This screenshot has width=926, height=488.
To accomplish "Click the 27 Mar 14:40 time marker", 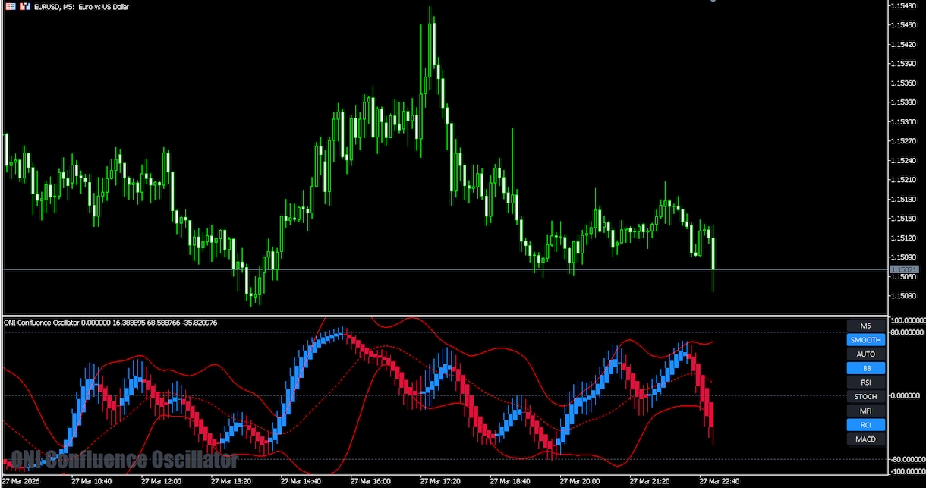I will click(301, 481).
